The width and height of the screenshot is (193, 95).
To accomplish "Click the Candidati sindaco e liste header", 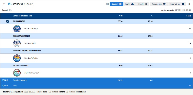I will click(23, 16).
